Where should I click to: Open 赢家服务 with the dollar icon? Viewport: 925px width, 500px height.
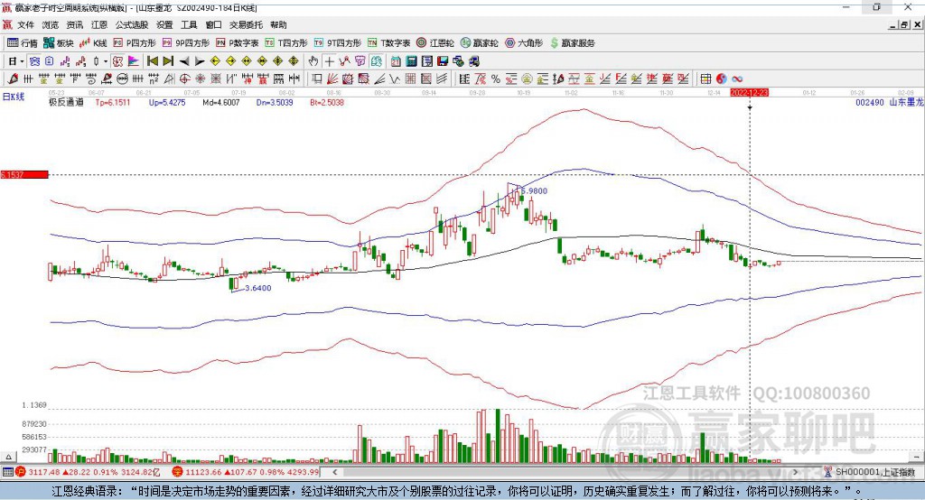pos(573,43)
